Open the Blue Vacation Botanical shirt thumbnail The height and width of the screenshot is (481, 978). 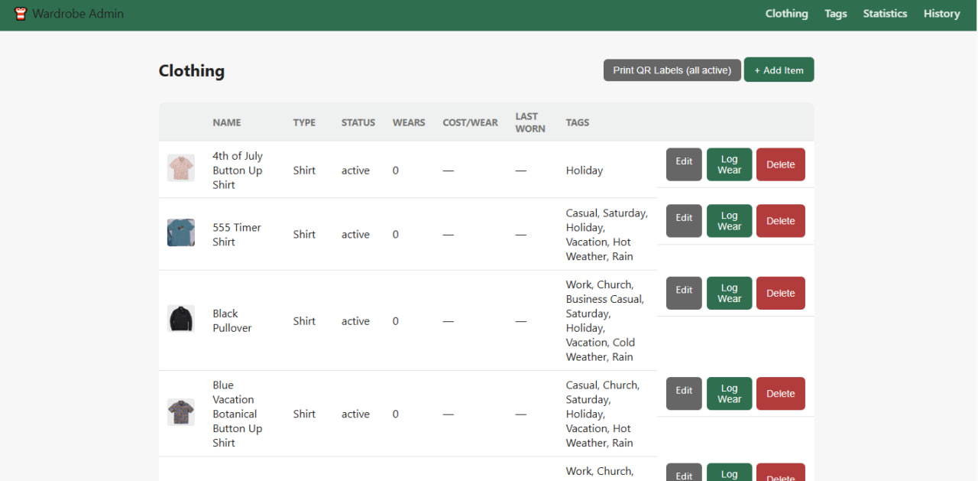[181, 412]
